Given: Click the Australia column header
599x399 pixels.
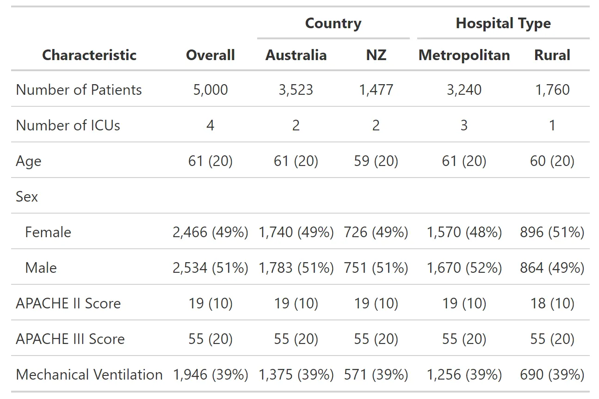Looking at the screenshot, I should [x=296, y=55].
